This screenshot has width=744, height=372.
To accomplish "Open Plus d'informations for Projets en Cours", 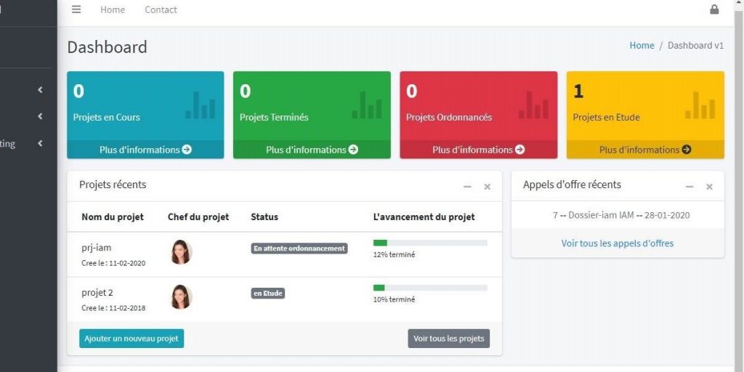I will [145, 150].
